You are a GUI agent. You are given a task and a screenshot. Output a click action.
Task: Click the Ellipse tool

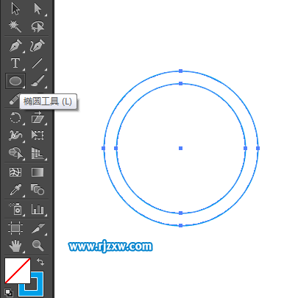click(x=15, y=81)
